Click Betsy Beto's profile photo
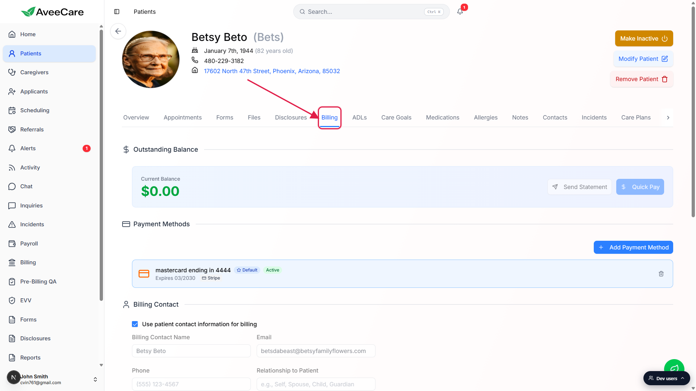The image size is (696, 391). pyautogui.click(x=151, y=59)
